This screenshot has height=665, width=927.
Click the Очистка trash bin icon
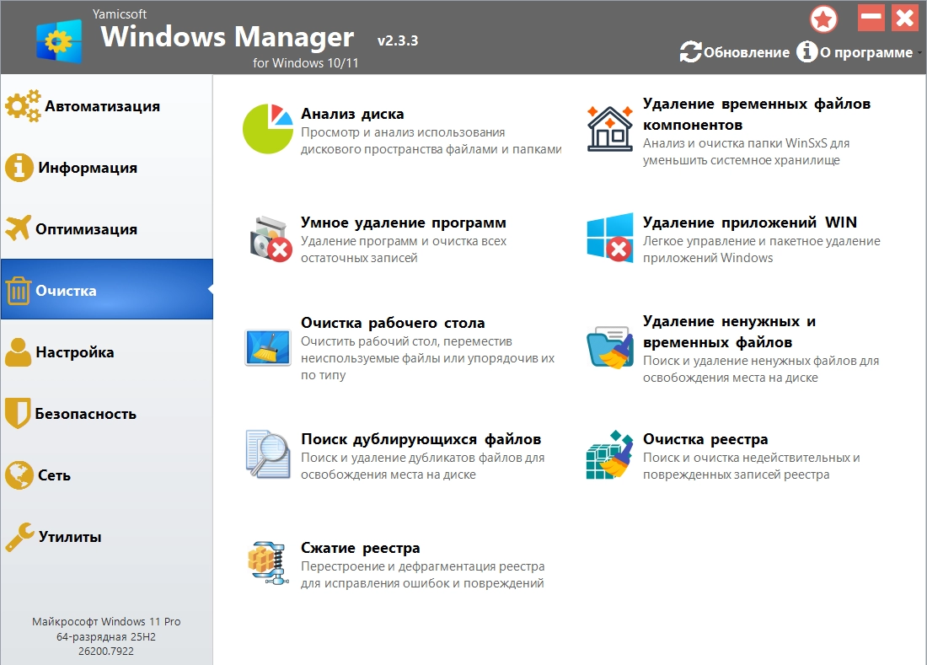click(x=19, y=290)
